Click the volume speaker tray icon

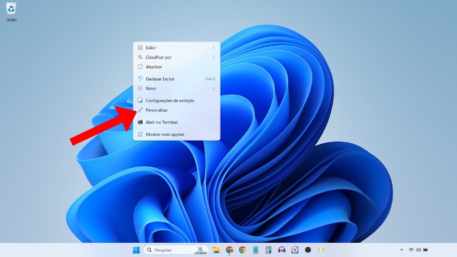418,250
